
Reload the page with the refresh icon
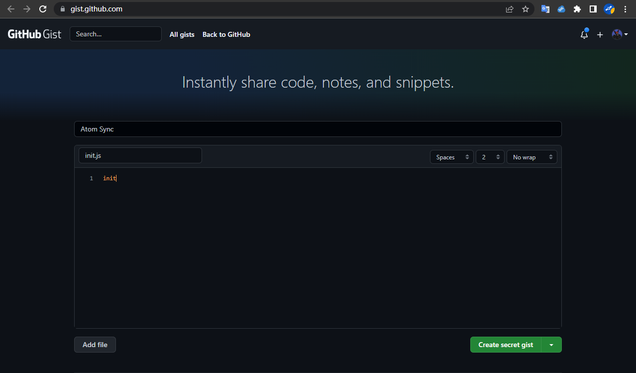coord(43,9)
